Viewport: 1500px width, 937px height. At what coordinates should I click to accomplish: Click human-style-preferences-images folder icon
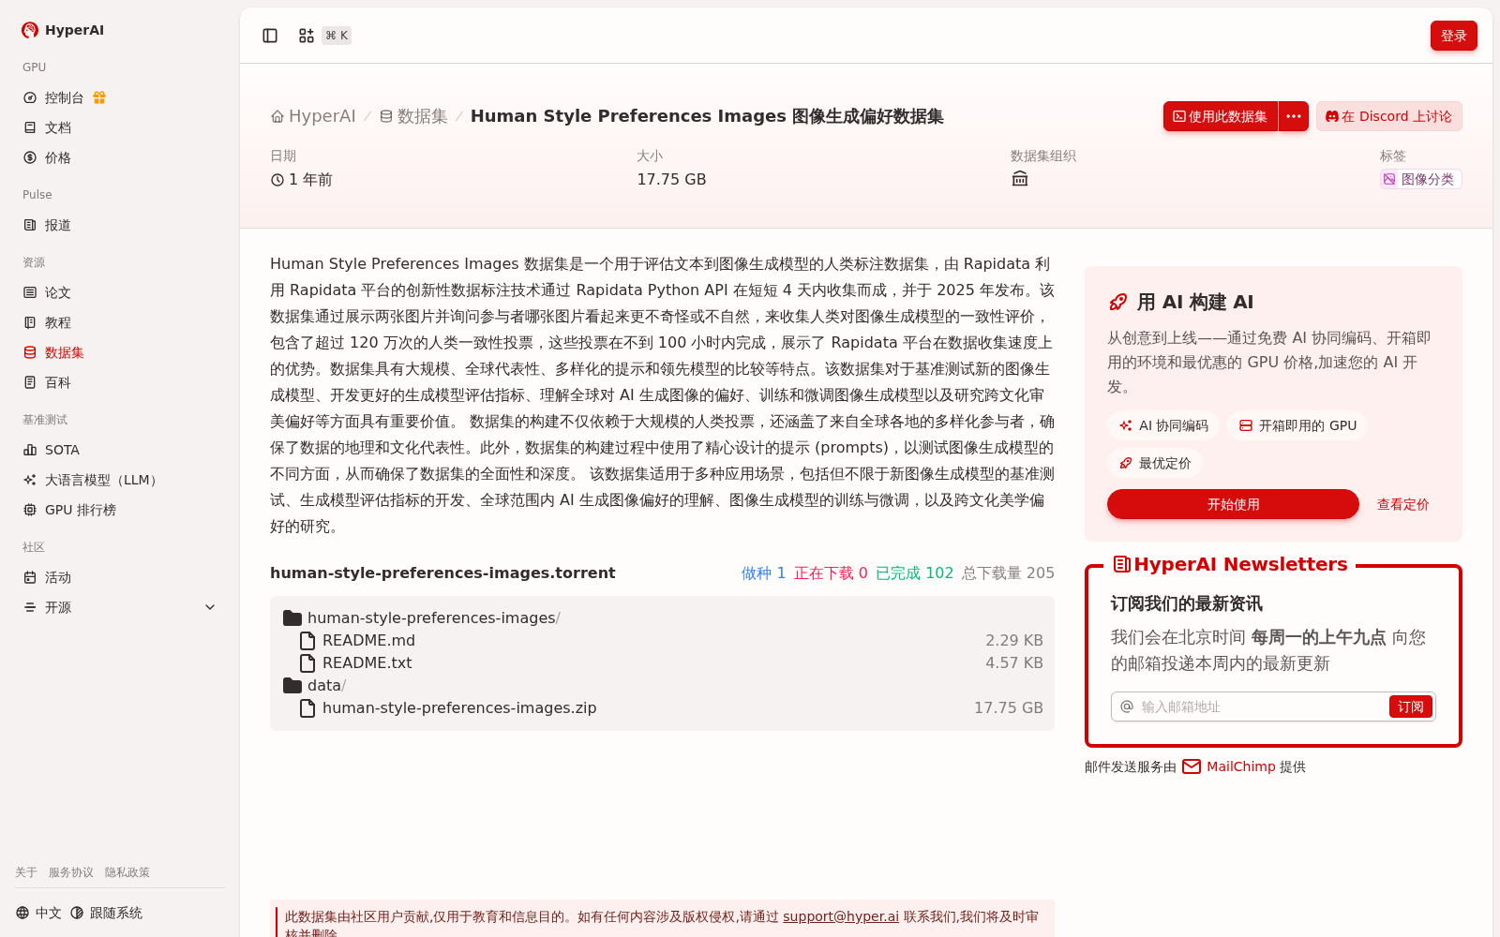click(x=292, y=617)
